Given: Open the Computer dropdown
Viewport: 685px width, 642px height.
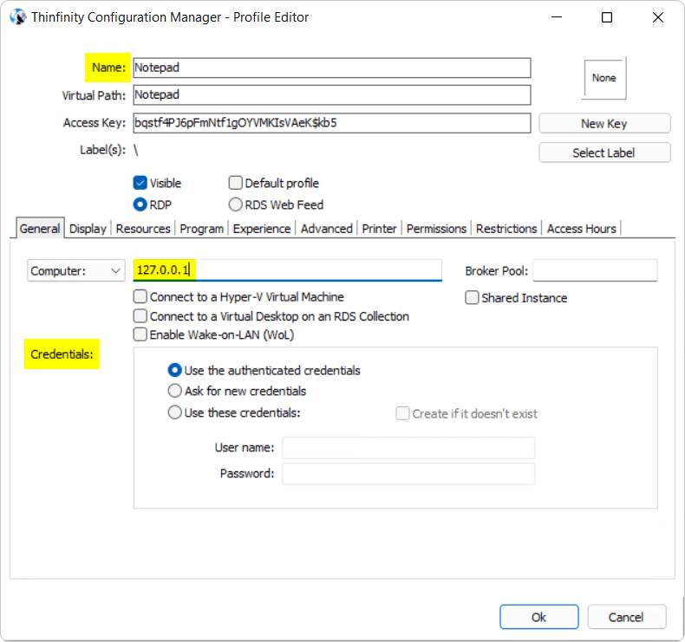Looking at the screenshot, I should (x=76, y=270).
